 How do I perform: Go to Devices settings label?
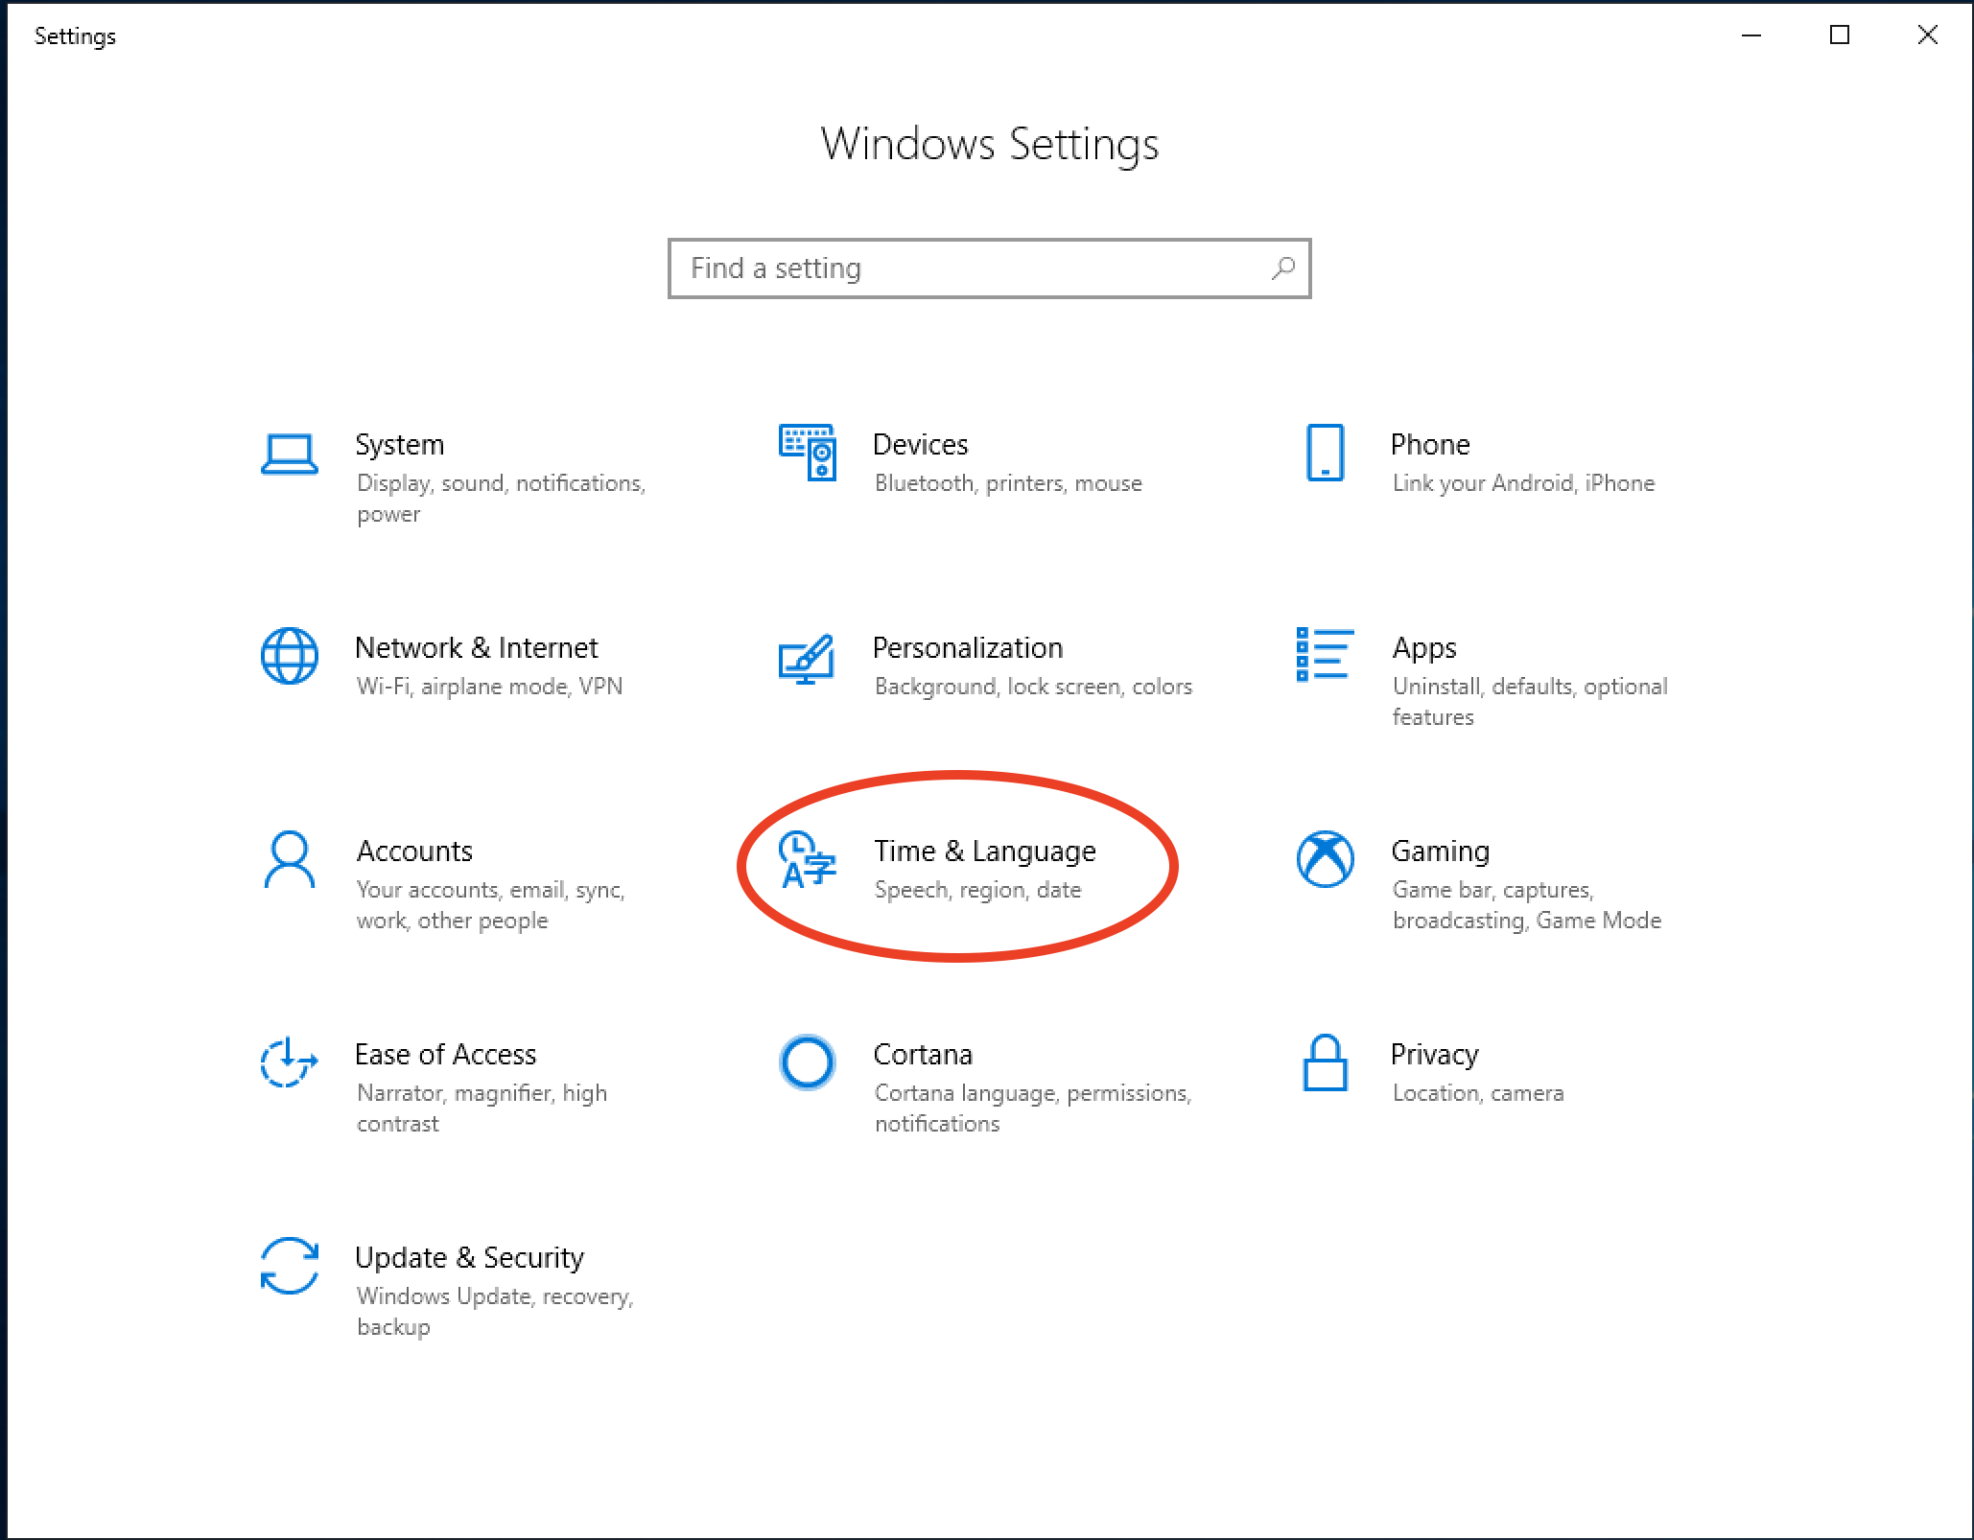pyautogui.click(x=920, y=444)
